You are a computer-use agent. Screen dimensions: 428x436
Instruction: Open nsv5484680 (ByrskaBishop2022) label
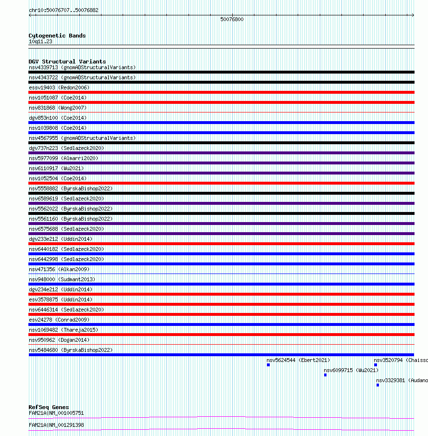point(71,350)
